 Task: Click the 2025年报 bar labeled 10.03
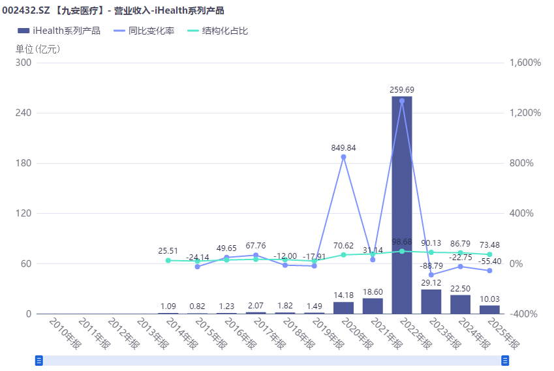tap(489, 310)
